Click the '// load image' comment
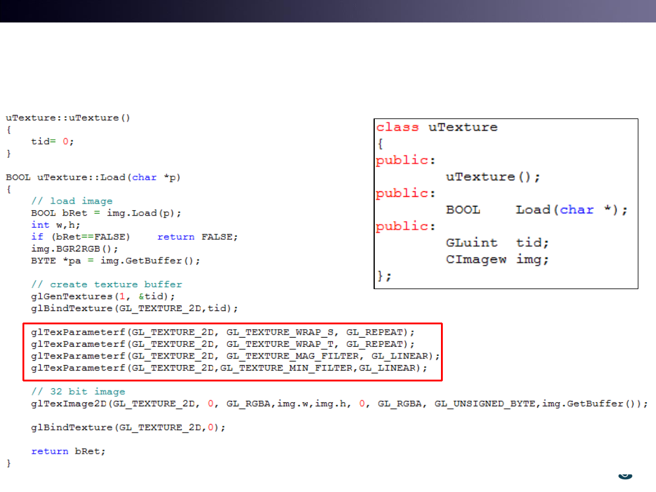The image size is (656, 492). 72,201
